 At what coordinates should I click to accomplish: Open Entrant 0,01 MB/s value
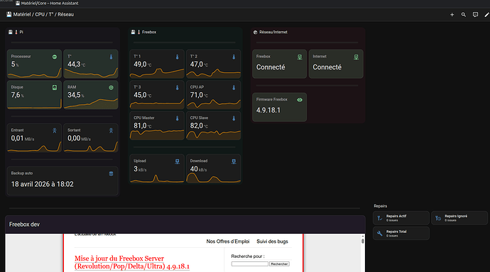click(23, 139)
